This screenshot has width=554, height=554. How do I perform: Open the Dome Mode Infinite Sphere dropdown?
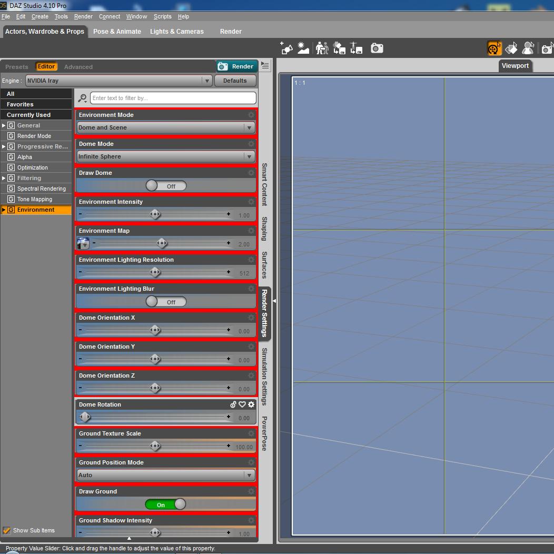[166, 156]
